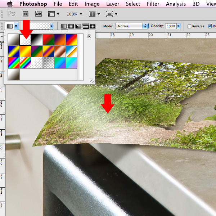Click the Arrange Documents icon
This screenshot has width=216, height=216.
click(92, 14)
